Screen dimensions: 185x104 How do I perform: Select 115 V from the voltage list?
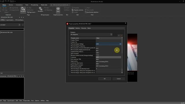click(108, 55)
